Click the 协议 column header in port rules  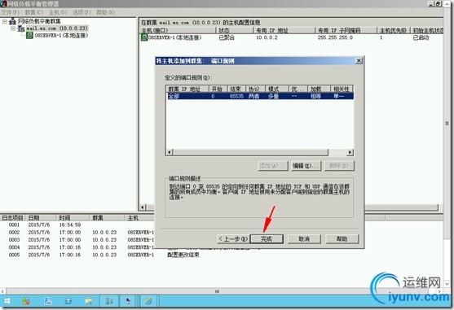[x=255, y=89]
